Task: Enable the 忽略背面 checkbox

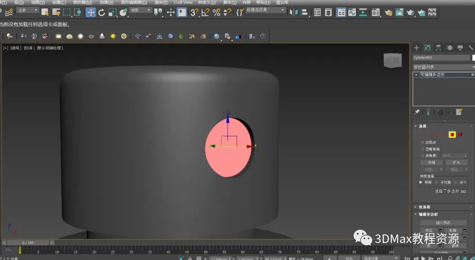Action: (x=423, y=149)
